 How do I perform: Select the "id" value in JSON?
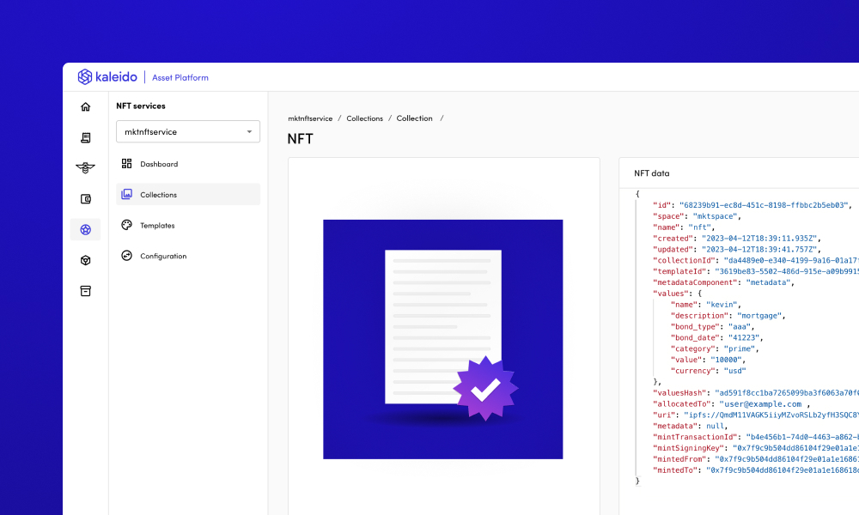coord(764,205)
